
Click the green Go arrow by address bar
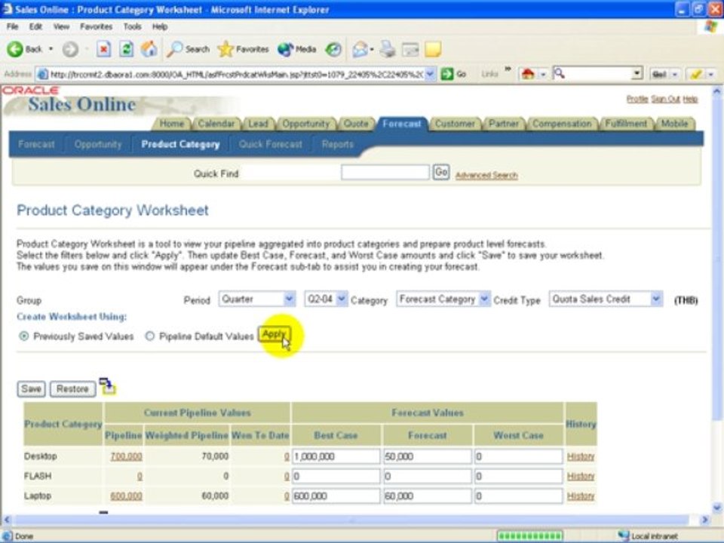pos(447,74)
